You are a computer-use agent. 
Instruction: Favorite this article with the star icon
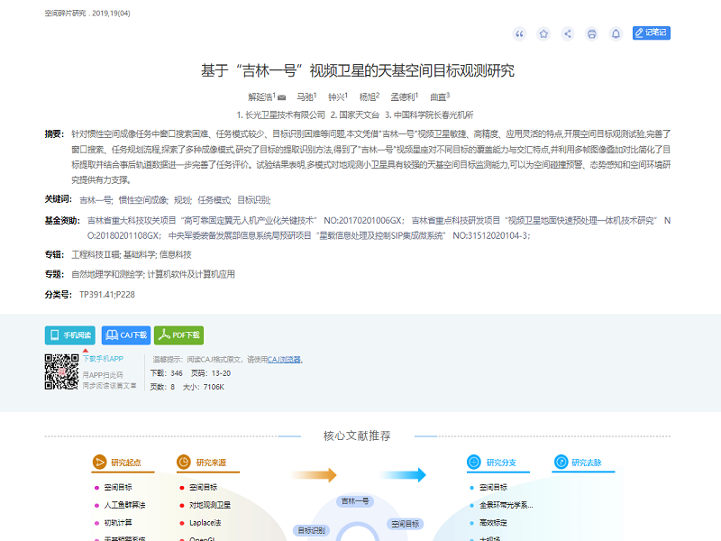(x=543, y=33)
